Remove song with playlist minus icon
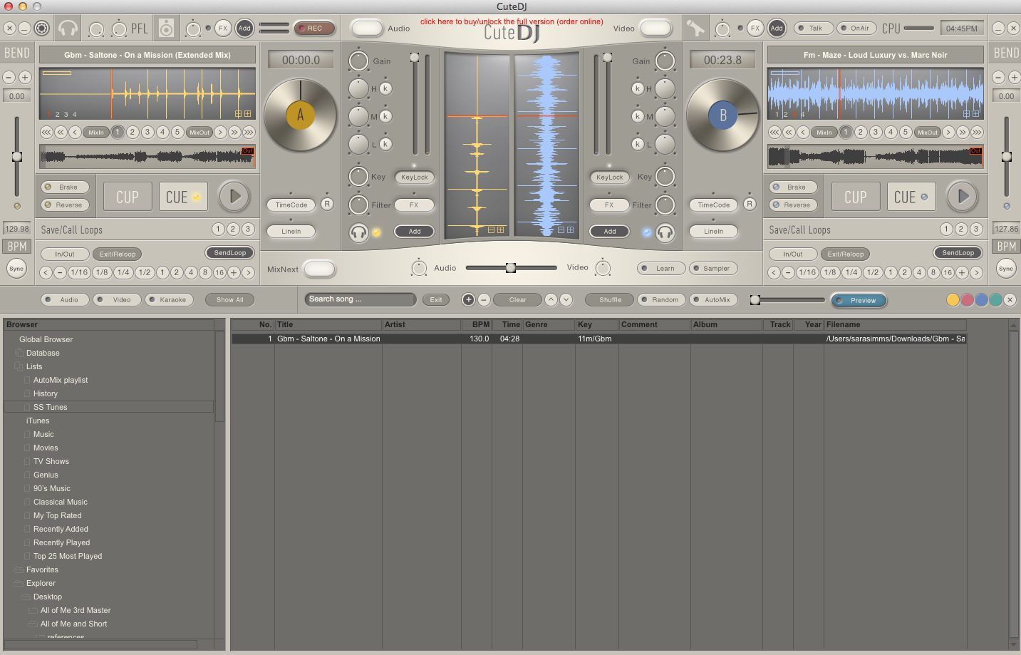The image size is (1021, 655). tap(484, 299)
